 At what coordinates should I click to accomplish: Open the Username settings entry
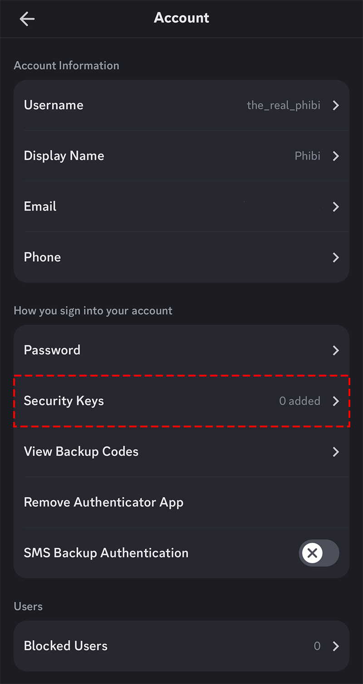[x=54, y=105]
